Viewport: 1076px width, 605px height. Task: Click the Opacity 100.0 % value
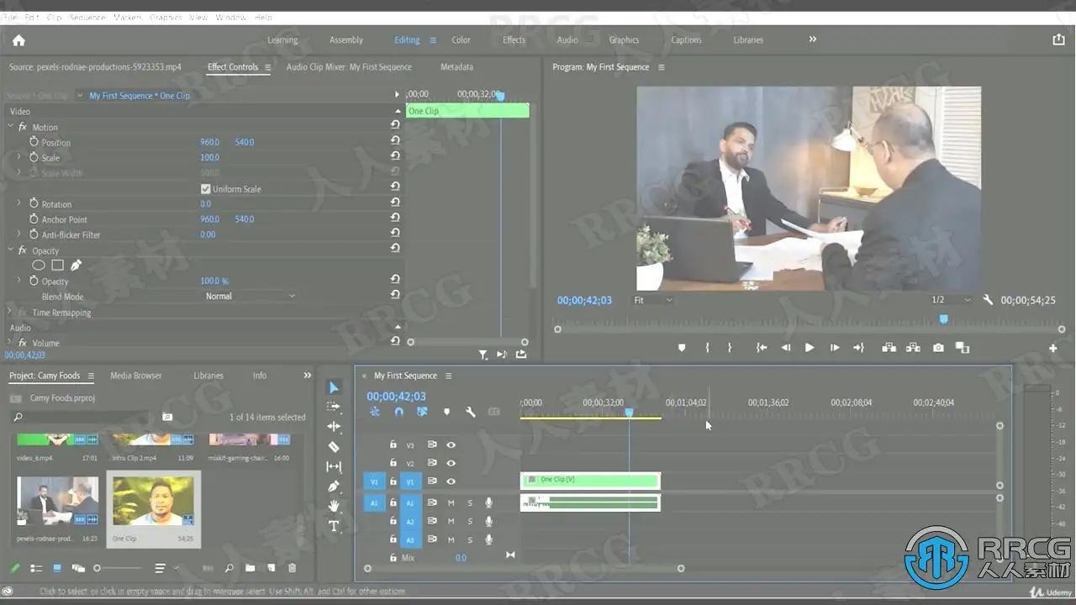tap(214, 281)
